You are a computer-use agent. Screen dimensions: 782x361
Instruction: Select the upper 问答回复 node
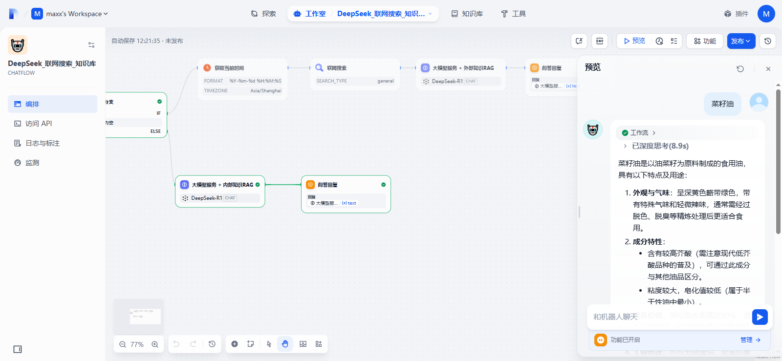pyautogui.click(x=551, y=77)
